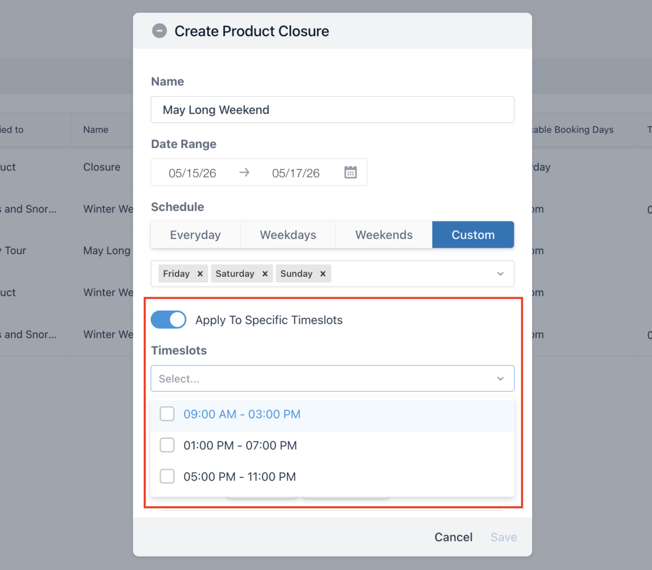Check the 01:00 PM - 07:00 PM timeslot
Screen dimensions: 652x570
[167, 445]
